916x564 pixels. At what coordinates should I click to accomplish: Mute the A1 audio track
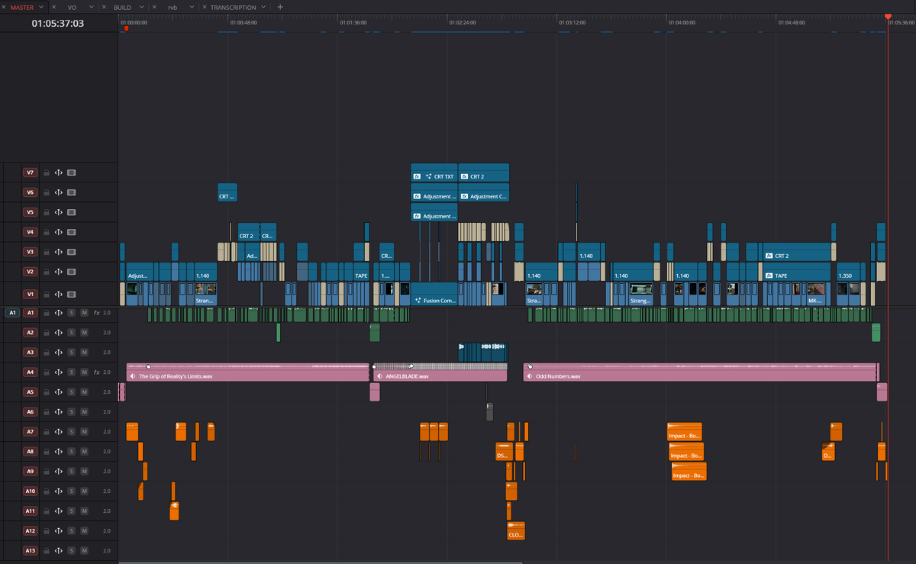(85, 313)
